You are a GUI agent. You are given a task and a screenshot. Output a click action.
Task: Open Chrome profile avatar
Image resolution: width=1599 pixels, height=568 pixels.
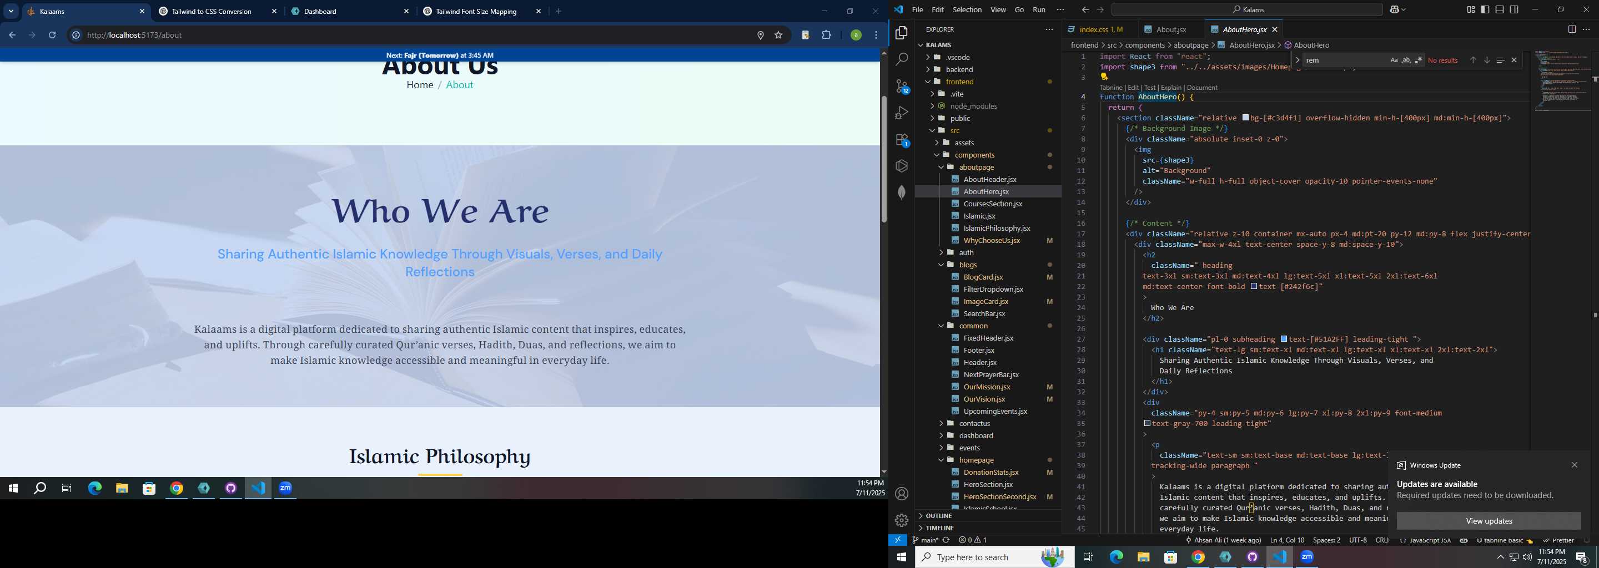click(856, 35)
